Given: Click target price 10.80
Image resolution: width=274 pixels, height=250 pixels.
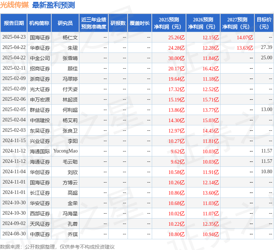Looking at the screenshot, I should click(267, 171).
